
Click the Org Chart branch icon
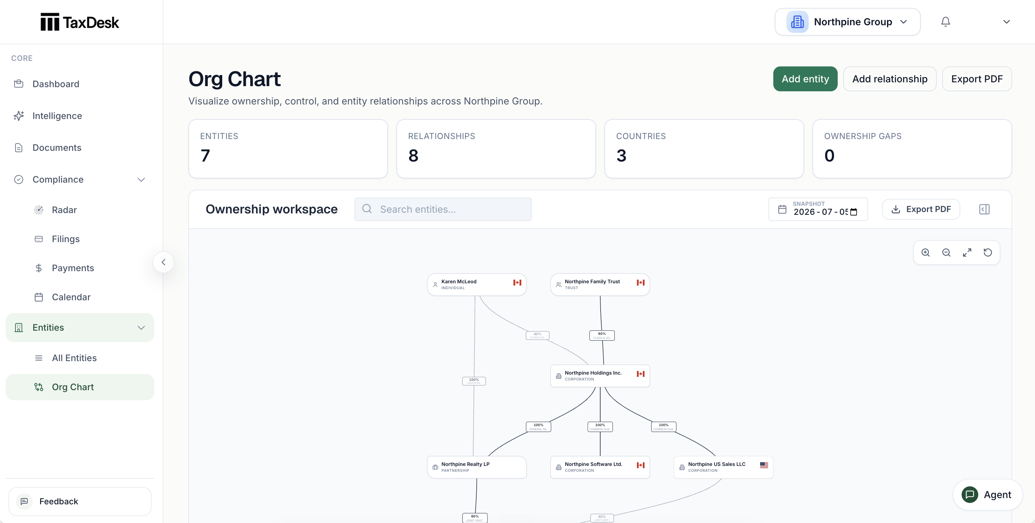coord(38,387)
